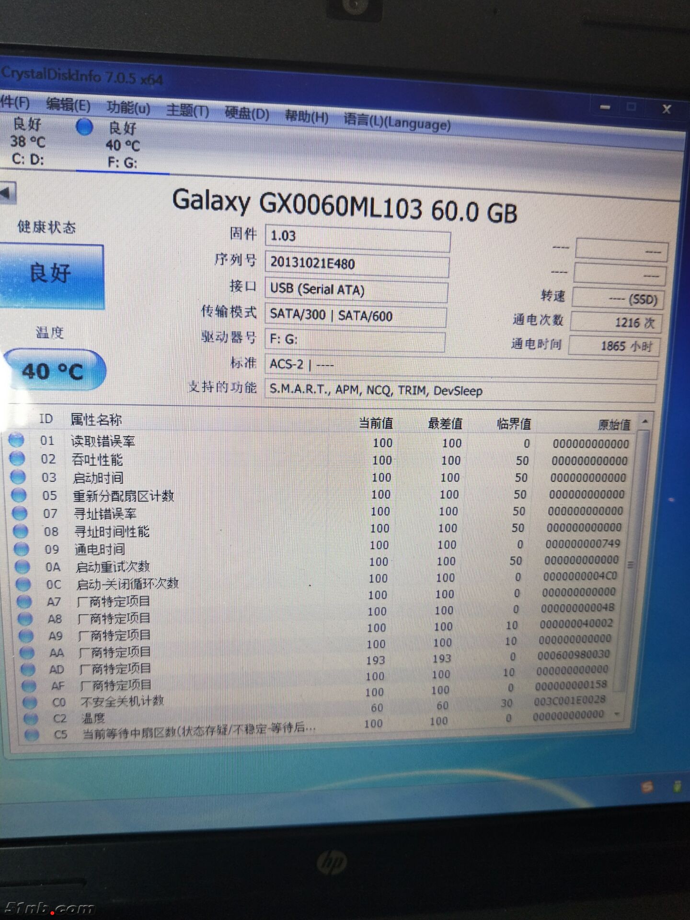Select raw value 0000000004C0 of the 0C row

[580, 575]
